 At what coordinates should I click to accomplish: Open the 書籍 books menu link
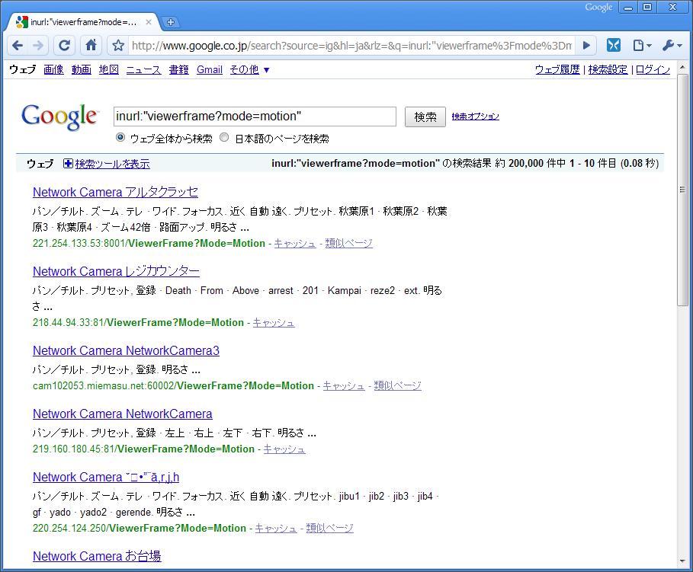tap(178, 69)
